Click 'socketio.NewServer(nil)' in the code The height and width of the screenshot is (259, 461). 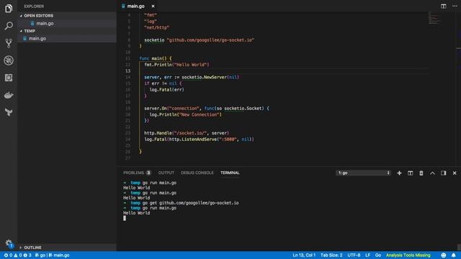coord(210,77)
